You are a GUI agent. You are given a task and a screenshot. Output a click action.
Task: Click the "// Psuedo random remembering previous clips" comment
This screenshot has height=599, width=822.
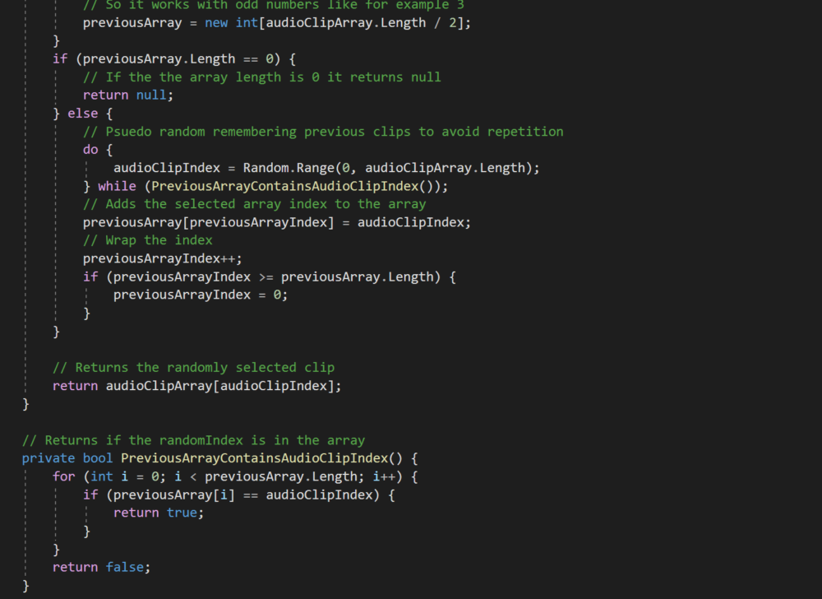tap(323, 132)
